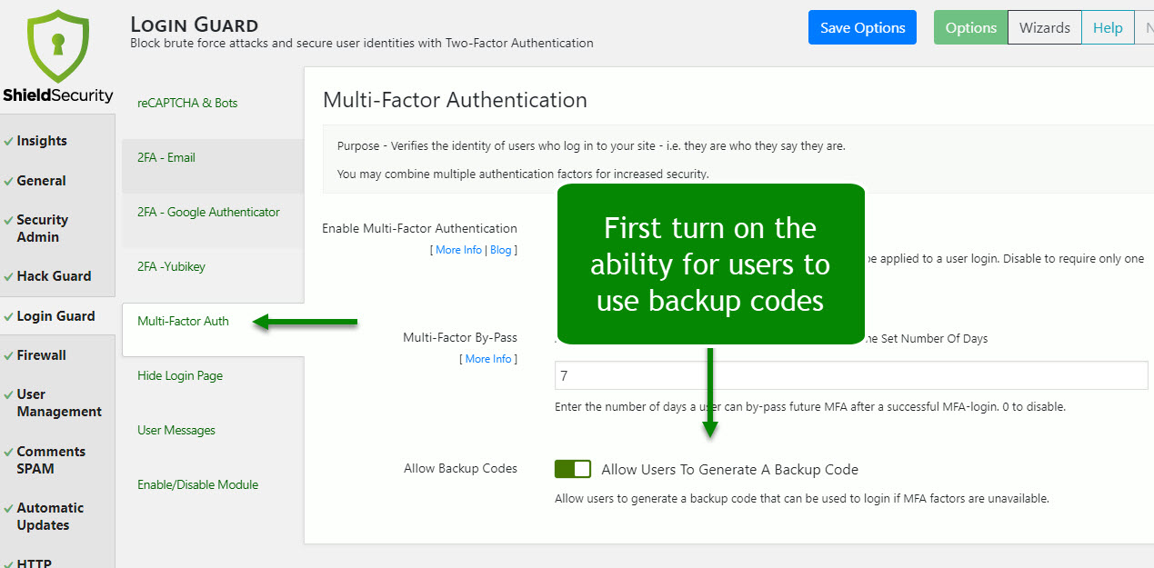Open More Info under Multi-Factor By-Pass

487,358
